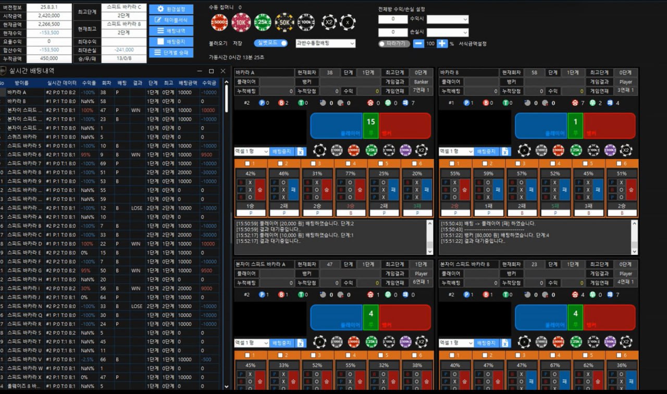Open the 과반수통합배팅 dropdown
Screen dimensions: 667x394
pyautogui.click(x=325, y=43)
